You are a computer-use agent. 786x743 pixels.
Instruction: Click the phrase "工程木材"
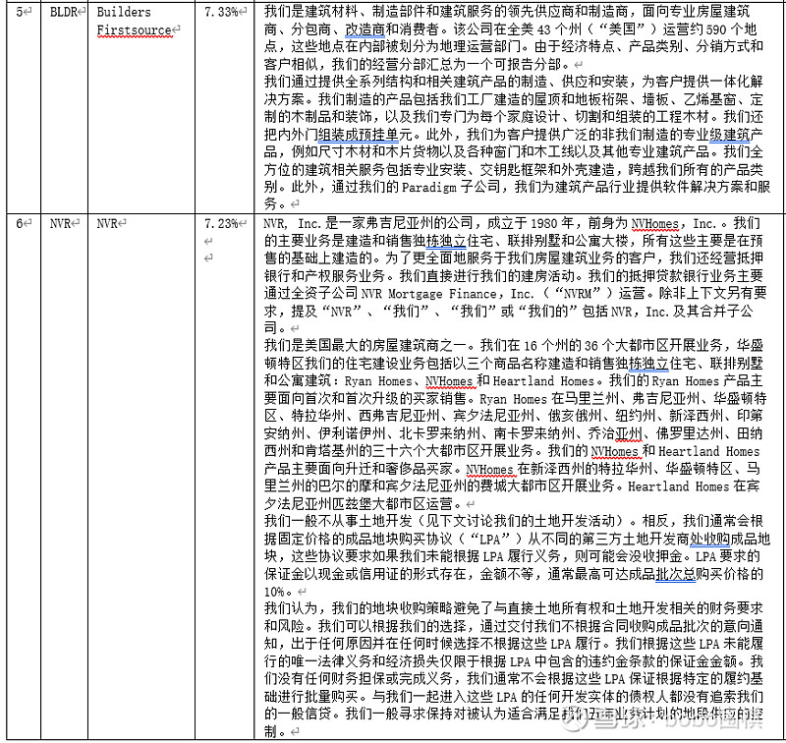coord(681,117)
